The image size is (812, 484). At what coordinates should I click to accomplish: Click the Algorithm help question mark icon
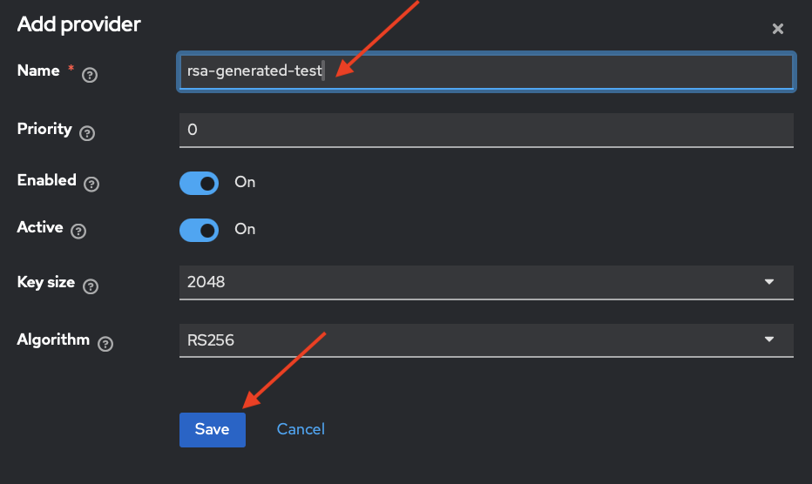[105, 344]
